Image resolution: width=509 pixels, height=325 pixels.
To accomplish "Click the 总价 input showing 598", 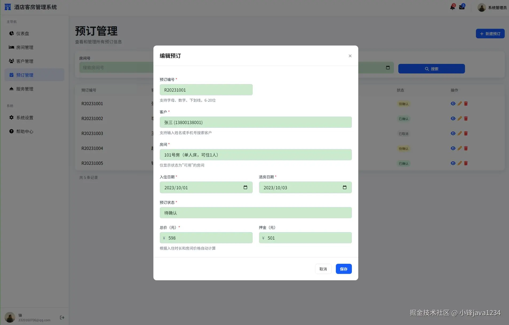I will tap(206, 238).
